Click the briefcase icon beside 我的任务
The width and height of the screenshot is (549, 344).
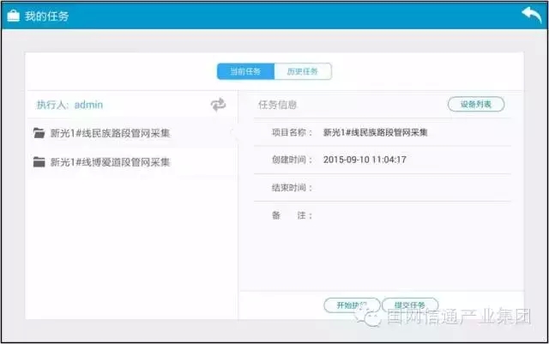point(14,16)
